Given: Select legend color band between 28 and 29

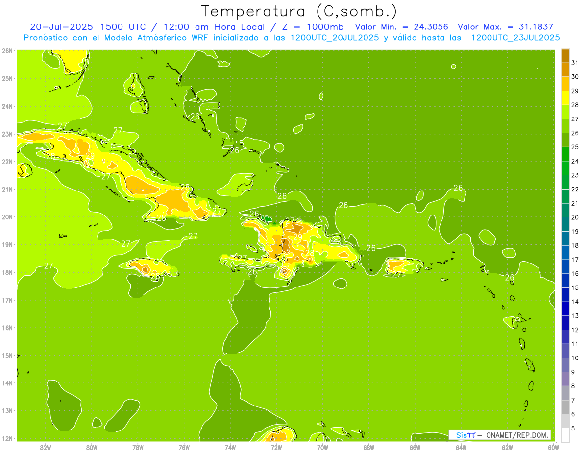Looking at the screenshot, I should [565, 97].
